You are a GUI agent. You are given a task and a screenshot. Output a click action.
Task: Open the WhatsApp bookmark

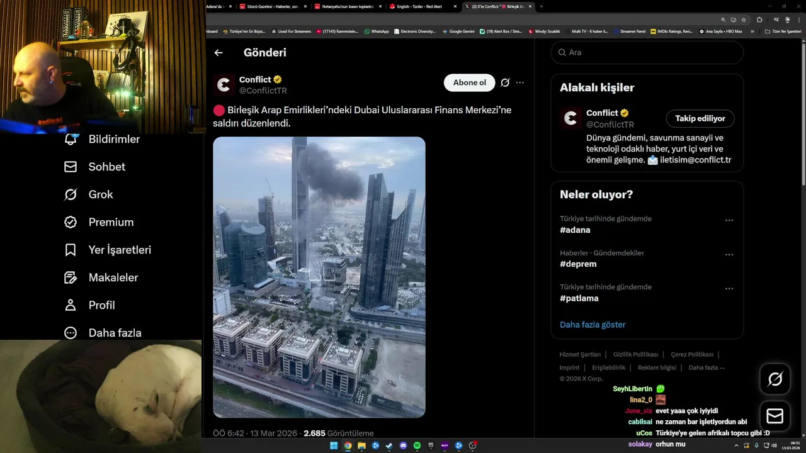376,31
